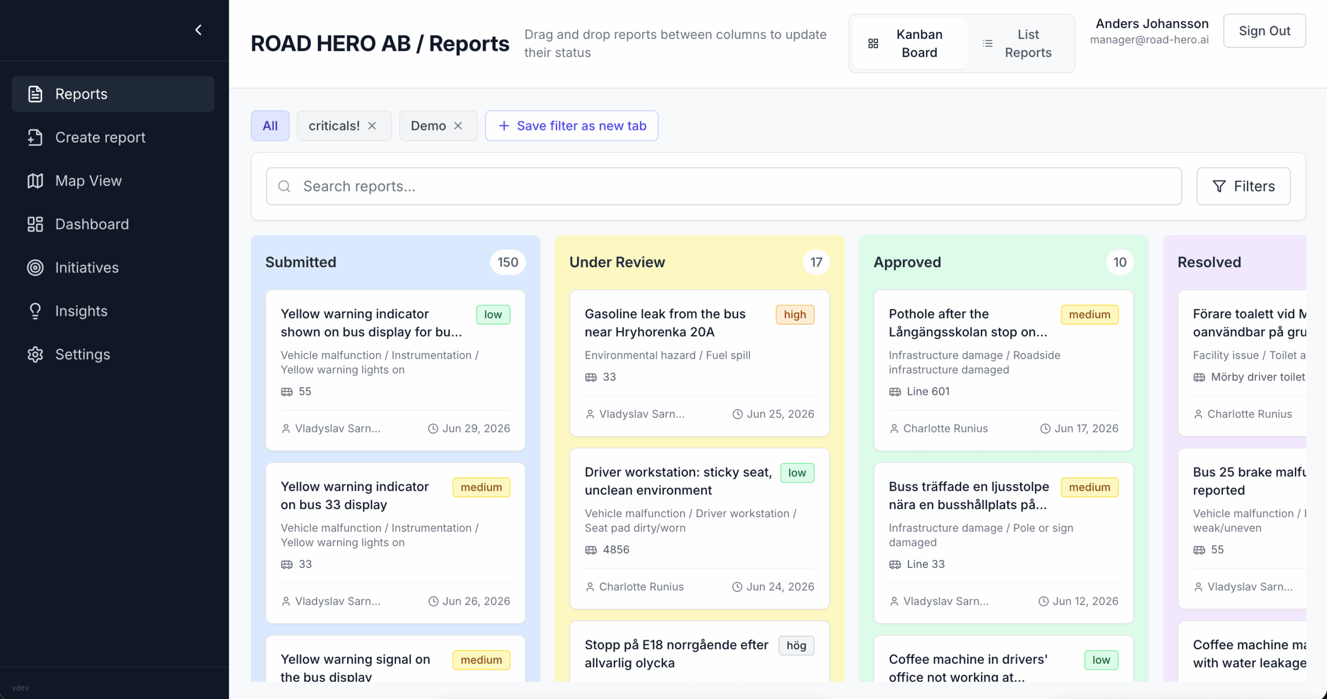The height and width of the screenshot is (699, 1327).
Task: Click low badge on Driver workstation card
Action: coord(797,473)
